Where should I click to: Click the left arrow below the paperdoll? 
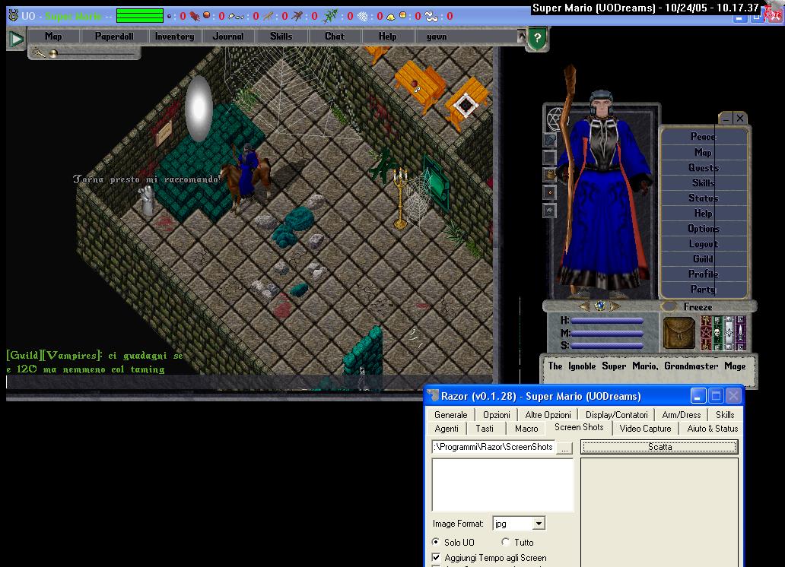coord(584,306)
